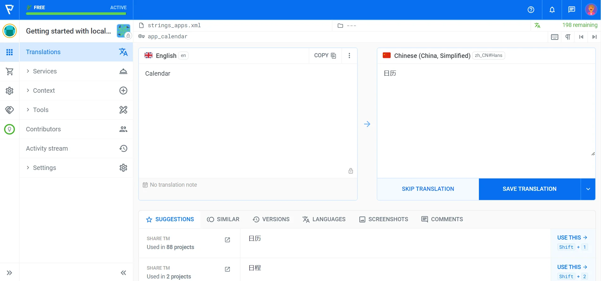
Task: Toggle the keyboard shortcuts icon
Action: point(555,37)
